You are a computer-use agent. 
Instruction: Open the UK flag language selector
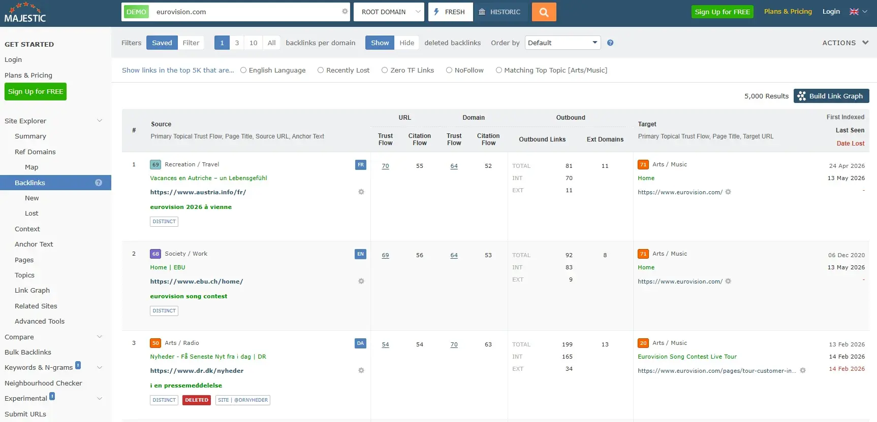coord(858,12)
